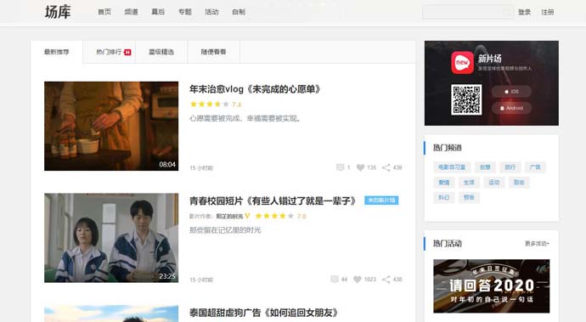Open title 年末治愈vlog《未完成的心愿单》

tap(255, 89)
